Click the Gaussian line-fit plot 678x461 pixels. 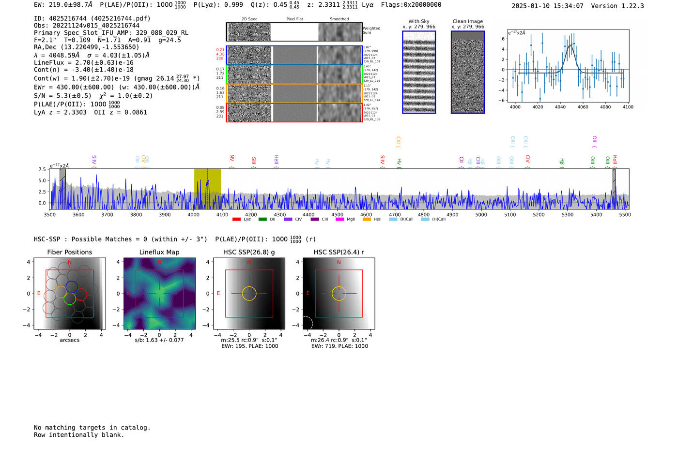click(x=568, y=66)
